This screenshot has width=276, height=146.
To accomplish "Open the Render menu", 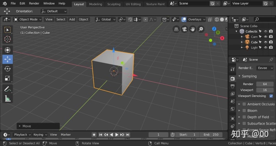I will click(34, 3).
